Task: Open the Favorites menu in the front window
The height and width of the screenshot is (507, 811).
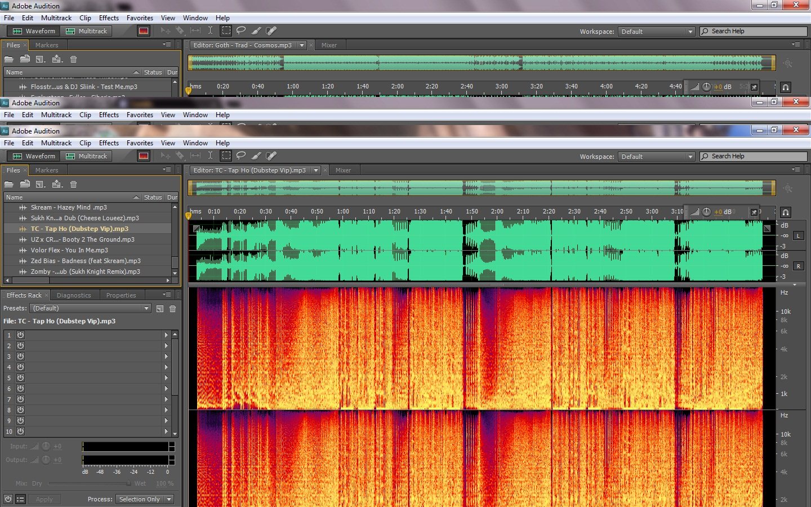Action: tap(140, 143)
